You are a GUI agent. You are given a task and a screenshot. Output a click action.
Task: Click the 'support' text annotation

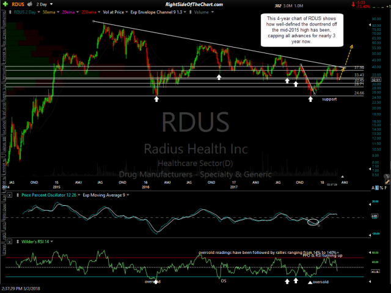(x=329, y=99)
